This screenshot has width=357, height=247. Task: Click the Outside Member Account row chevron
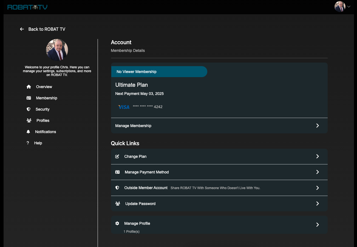pos(318,188)
